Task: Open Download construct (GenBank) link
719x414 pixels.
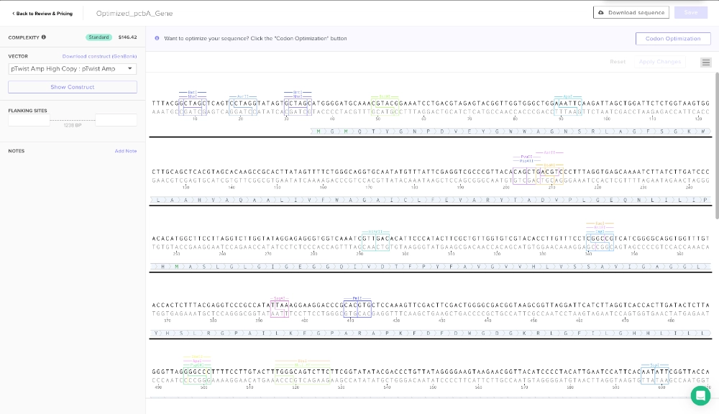Action: point(99,56)
